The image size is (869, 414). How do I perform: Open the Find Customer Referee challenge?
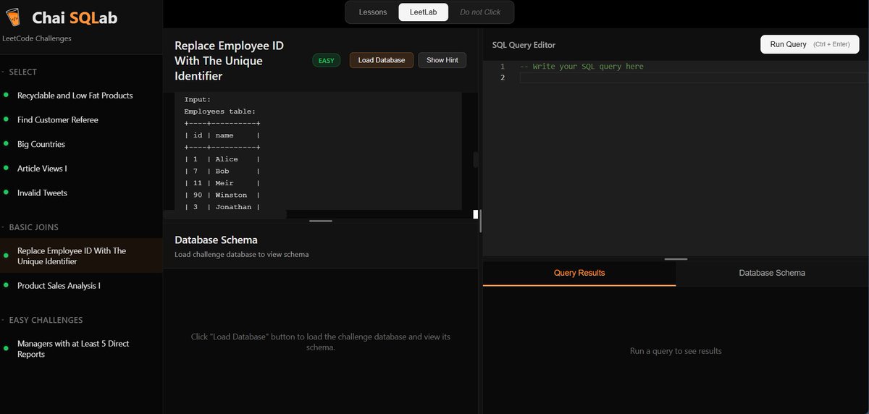point(58,120)
